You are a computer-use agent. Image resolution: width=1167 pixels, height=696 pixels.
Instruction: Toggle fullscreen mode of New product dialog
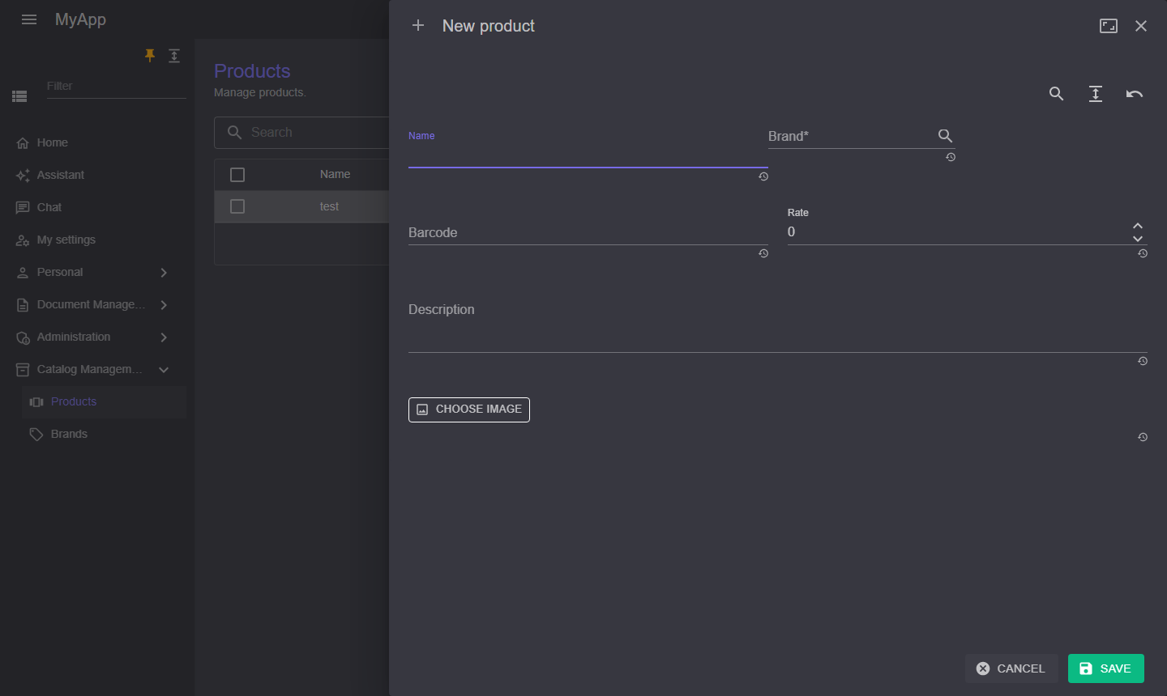coord(1109,26)
